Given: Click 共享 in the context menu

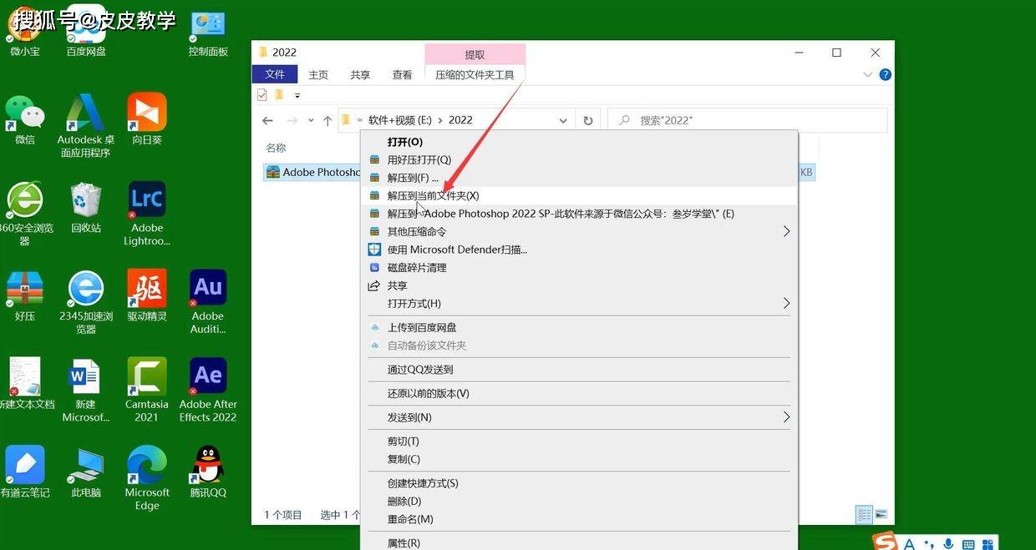Looking at the screenshot, I should pos(580,285).
